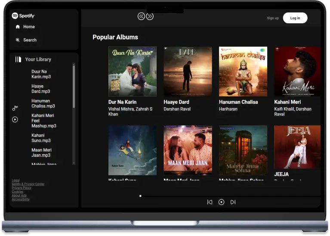Go forward with the double-right arrow

point(150,16)
